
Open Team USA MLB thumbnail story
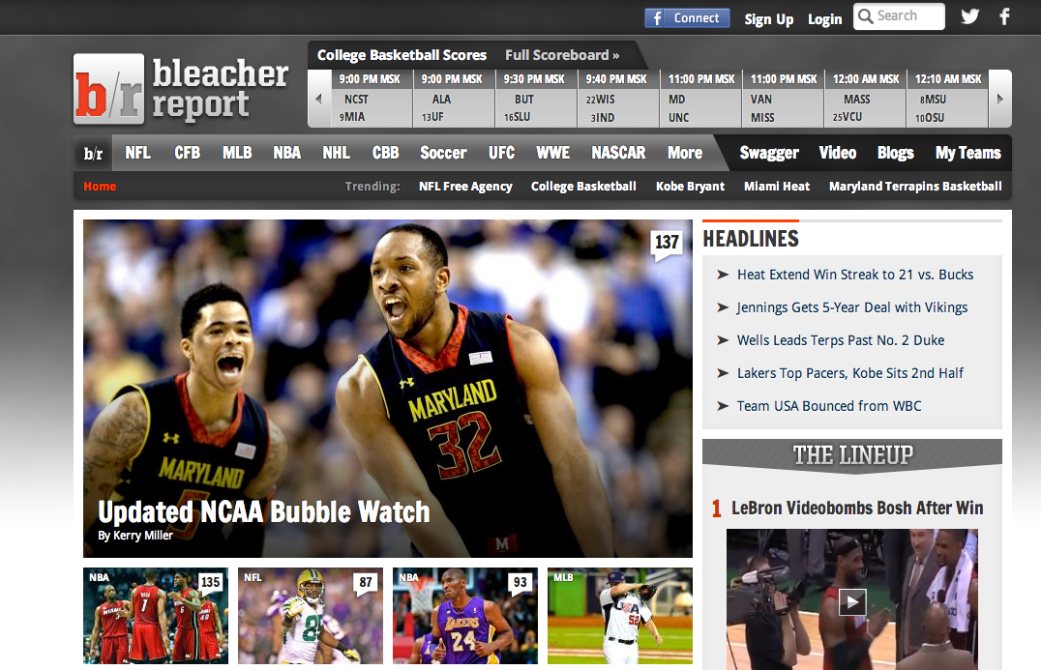tap(619, 616)
